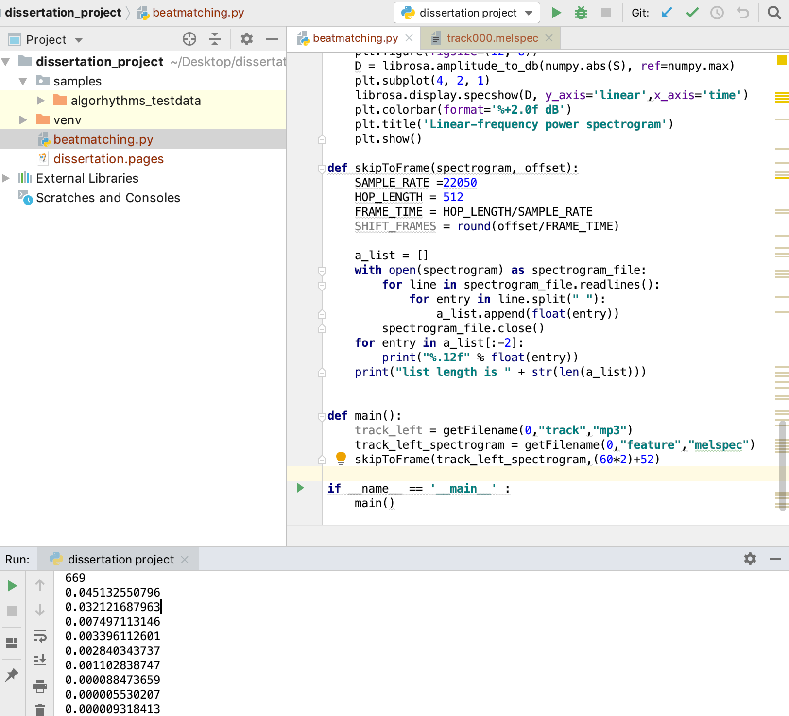Screen dimensions: 789x716
Task: Restore layout icon in Run panel
Action: point(12,643)
